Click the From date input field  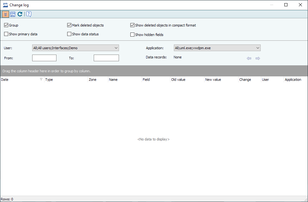pos(44,58)
